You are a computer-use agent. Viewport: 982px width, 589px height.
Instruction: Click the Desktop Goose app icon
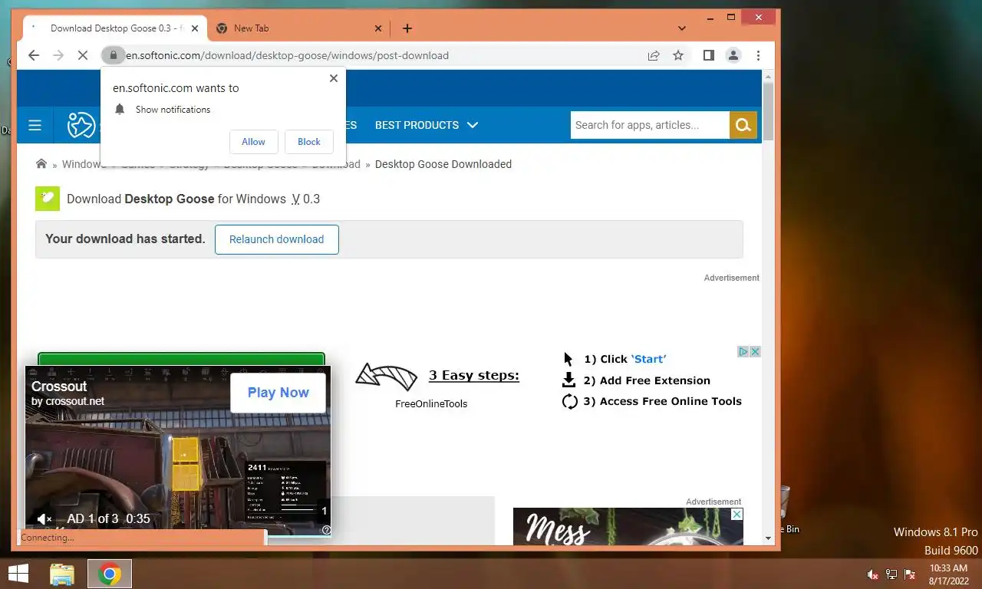(x=48, y=199)
